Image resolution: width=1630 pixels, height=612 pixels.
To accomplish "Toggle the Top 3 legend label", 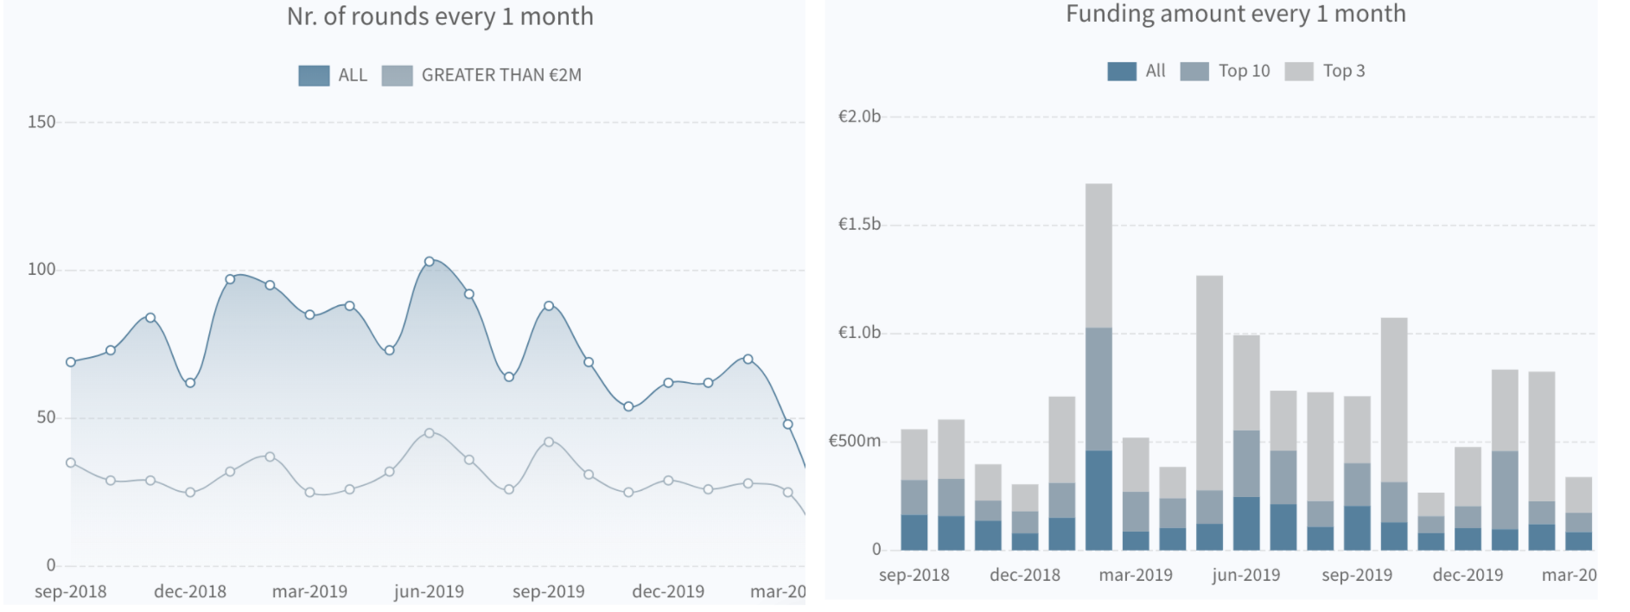I will (1344, 71).
